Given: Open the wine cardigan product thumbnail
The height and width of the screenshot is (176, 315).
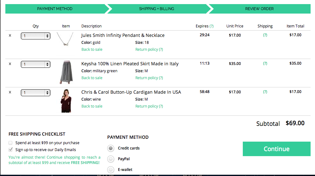Looking at the screenshot, I should [66, 101].
